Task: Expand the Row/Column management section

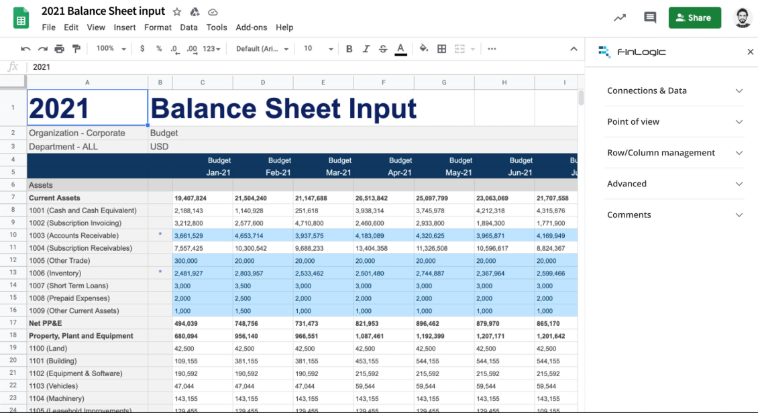Action: click(675, 153)
